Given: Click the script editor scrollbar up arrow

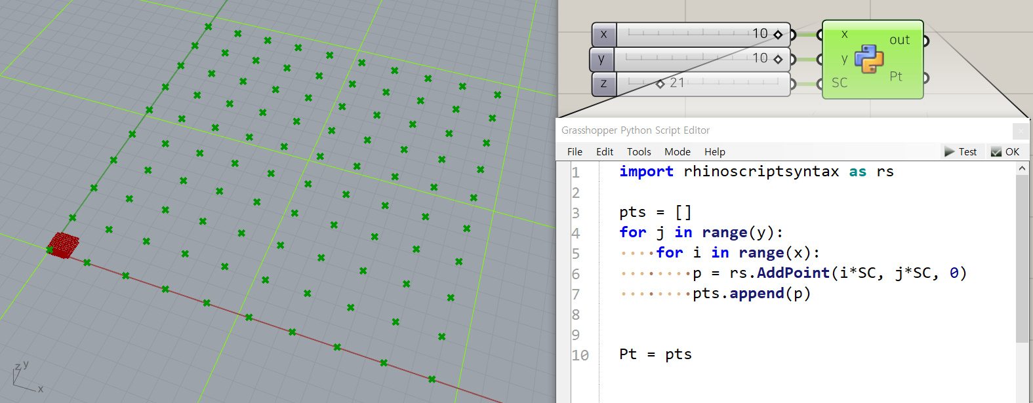Looking at the screenshot, I should pos(1022,168).
